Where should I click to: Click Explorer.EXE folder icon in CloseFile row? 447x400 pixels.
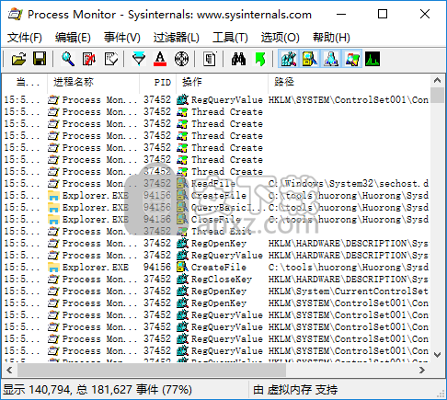tap(53, 220)
